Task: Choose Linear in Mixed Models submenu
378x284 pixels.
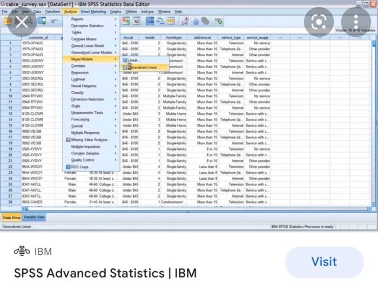Action: coord(144,60)
